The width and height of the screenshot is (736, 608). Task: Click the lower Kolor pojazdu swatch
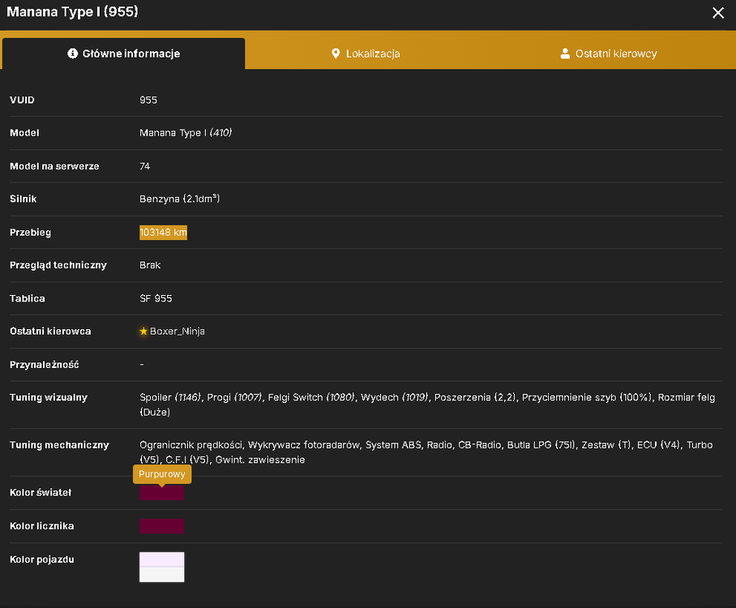[161, 574]
